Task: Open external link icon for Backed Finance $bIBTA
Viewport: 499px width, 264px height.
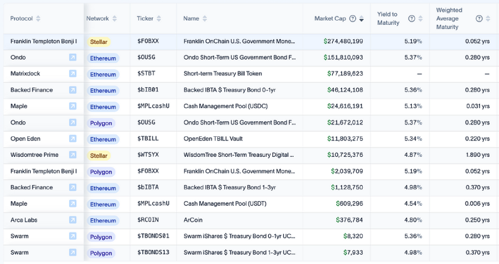Action: pyautogui.click(x=73, y=187)
